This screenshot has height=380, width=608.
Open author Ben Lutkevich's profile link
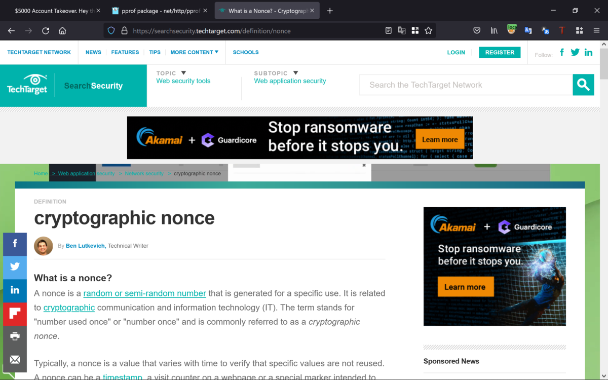coord(86,246)
